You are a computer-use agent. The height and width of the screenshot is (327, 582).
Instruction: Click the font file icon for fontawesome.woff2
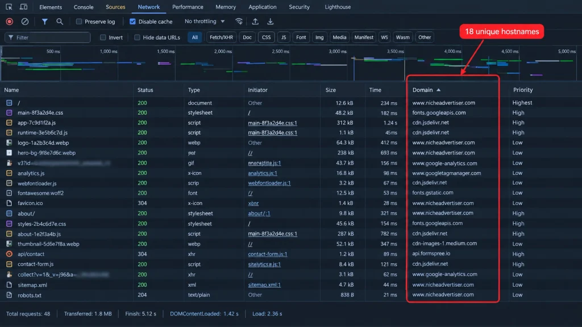click(x=9, y=193)
